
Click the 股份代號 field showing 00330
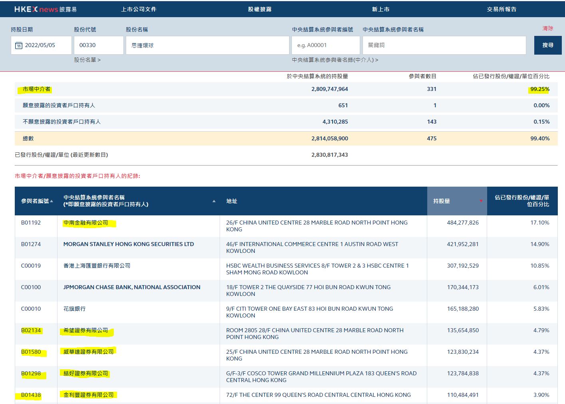99,45
